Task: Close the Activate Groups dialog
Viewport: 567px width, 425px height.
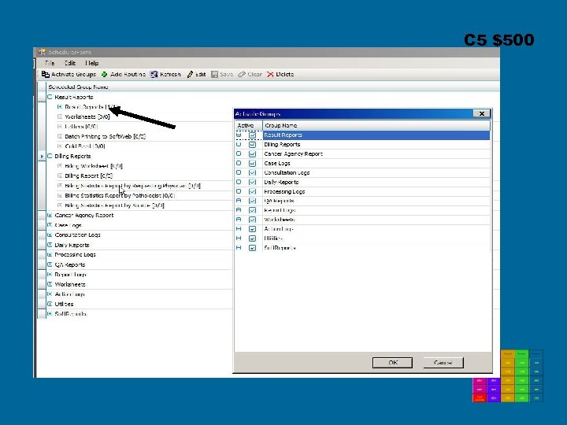Action: click(x=482, y=114)
